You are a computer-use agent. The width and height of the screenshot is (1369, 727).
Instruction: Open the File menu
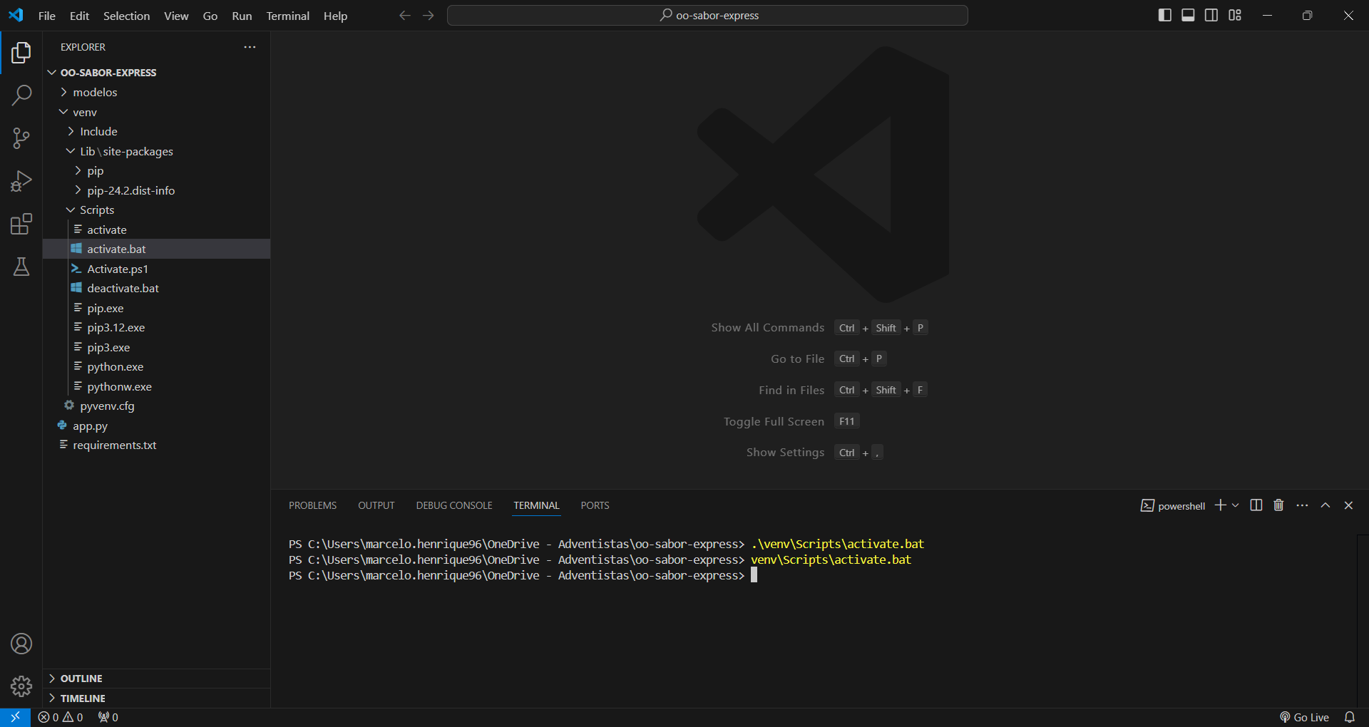[x=47, y=16]
